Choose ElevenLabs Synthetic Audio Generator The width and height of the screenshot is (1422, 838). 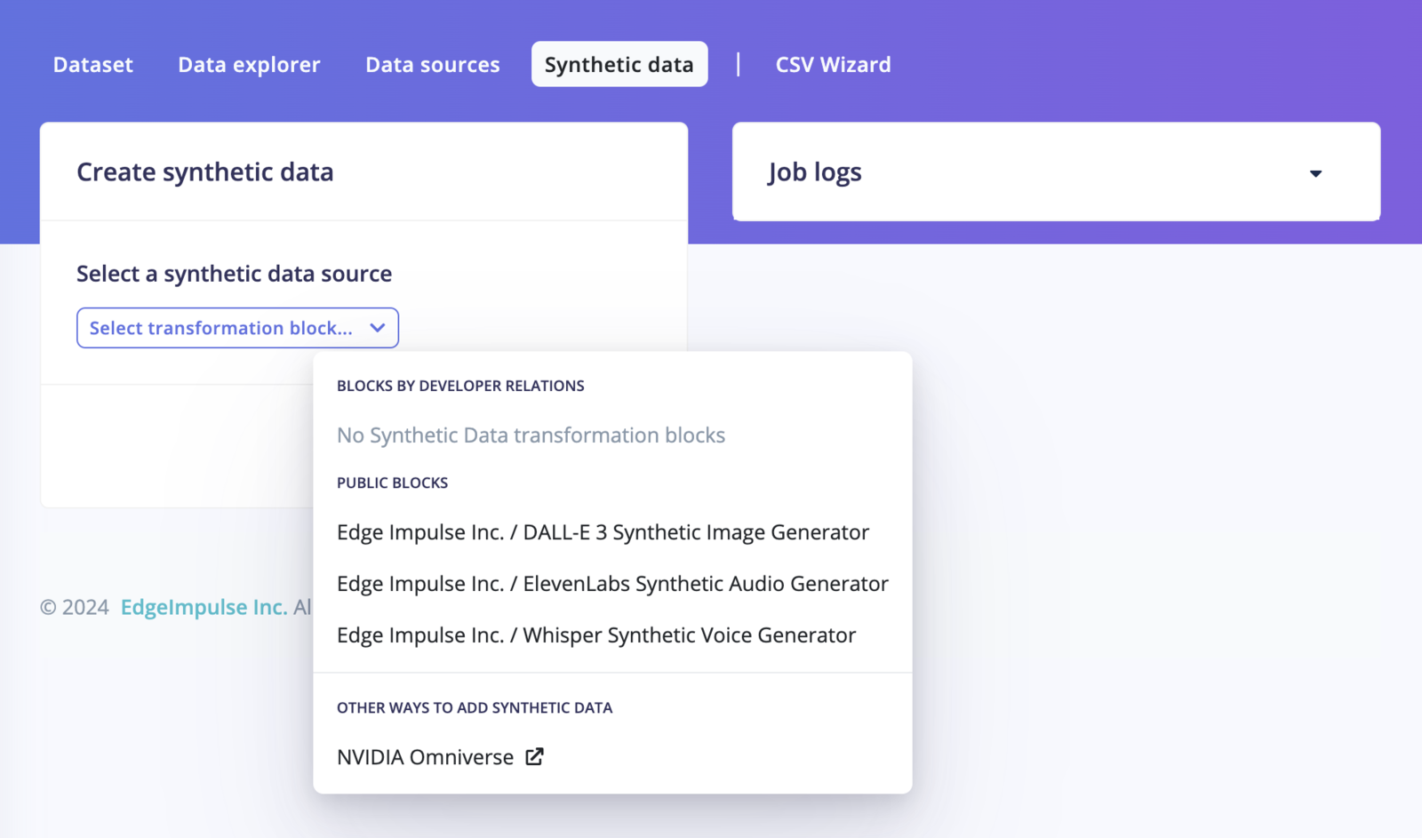pyautogui.click(x=612, y=584)
